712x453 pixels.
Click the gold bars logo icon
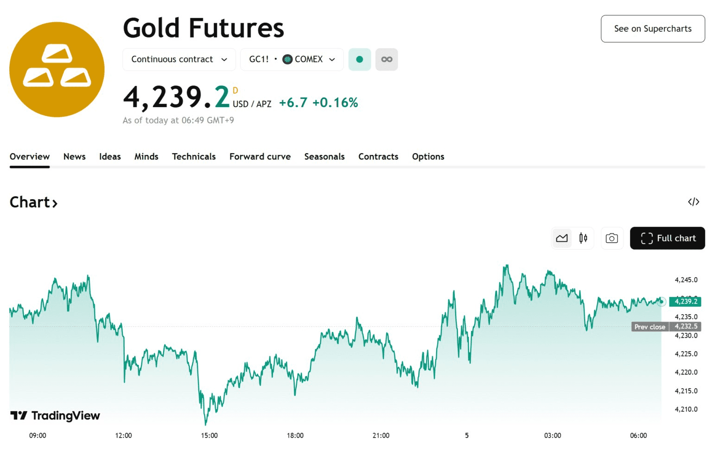click(x=57, y=70)
